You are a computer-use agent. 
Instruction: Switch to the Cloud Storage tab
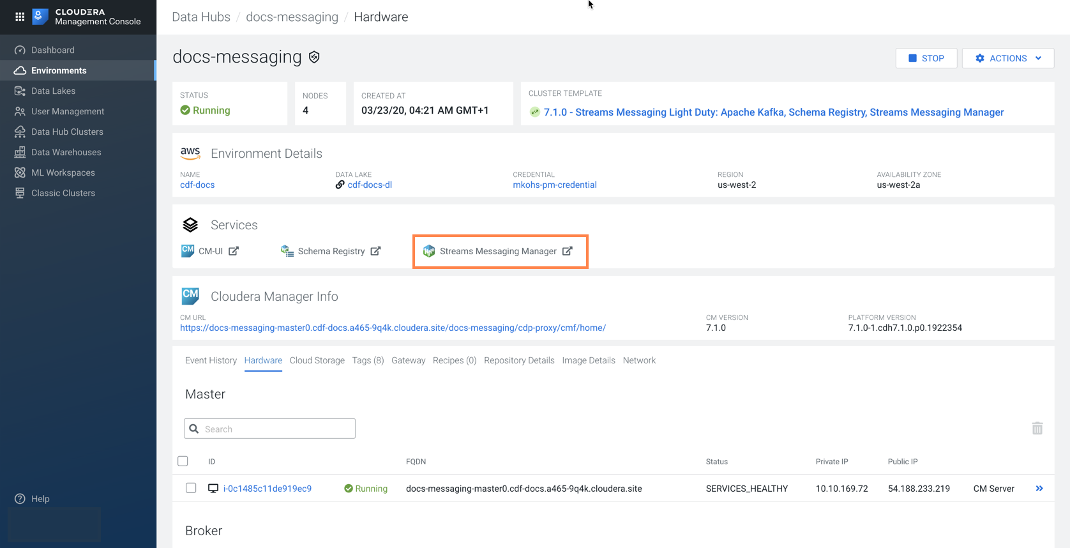317,360
